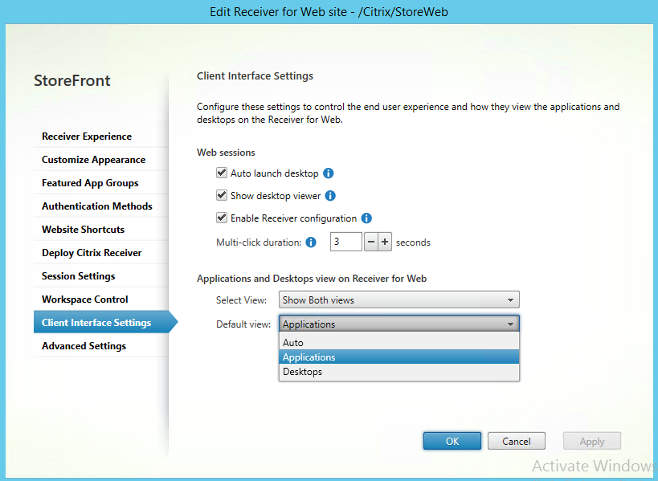658x481 pixels.
Task: Click info icon beside Enable Receiver configuration
Action: (x=366, y=218)
